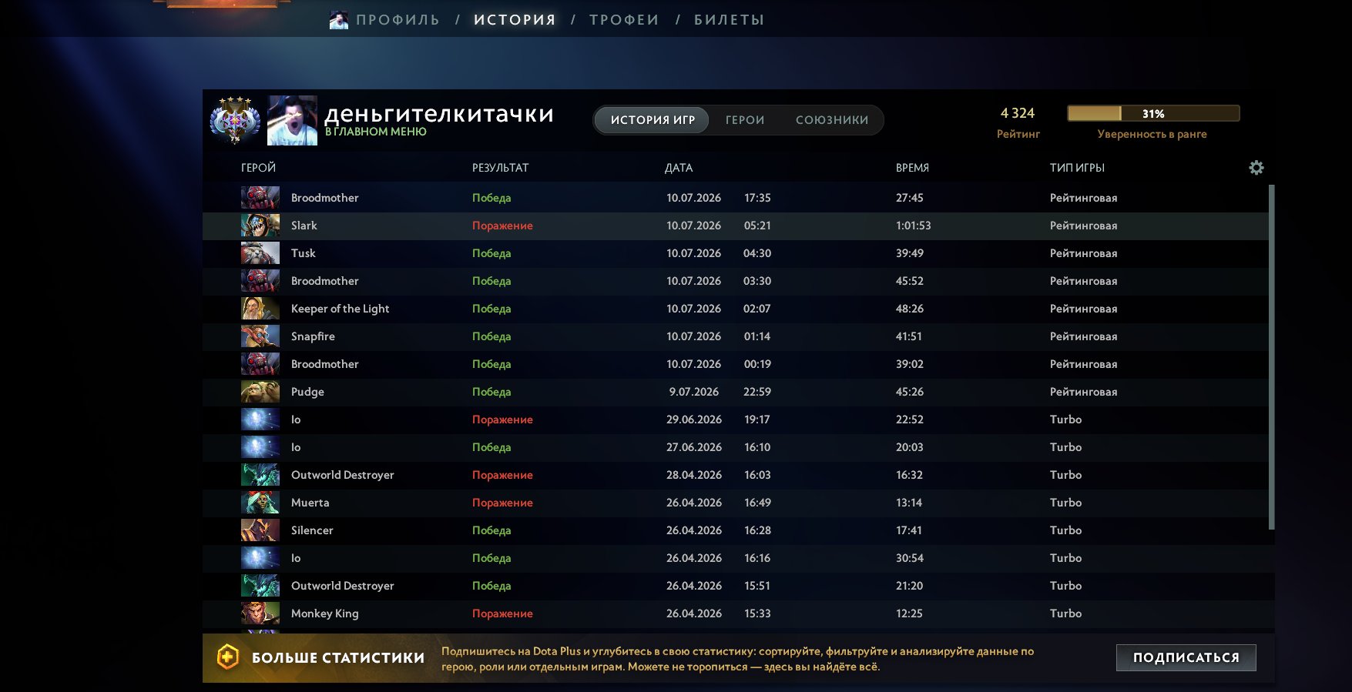Click the Io portrait for the 29.06.2026 match

coord(260,420)
